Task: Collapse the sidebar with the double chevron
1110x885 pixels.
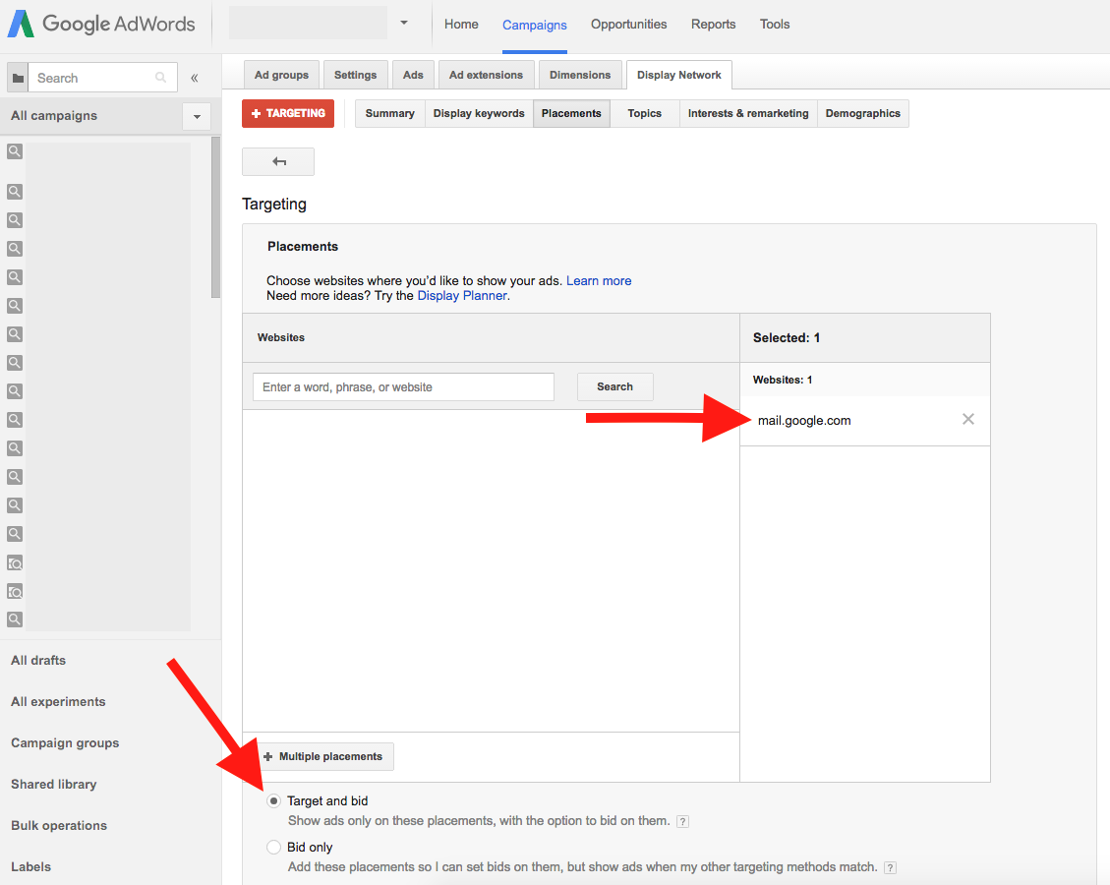Action: coord(194,77)
